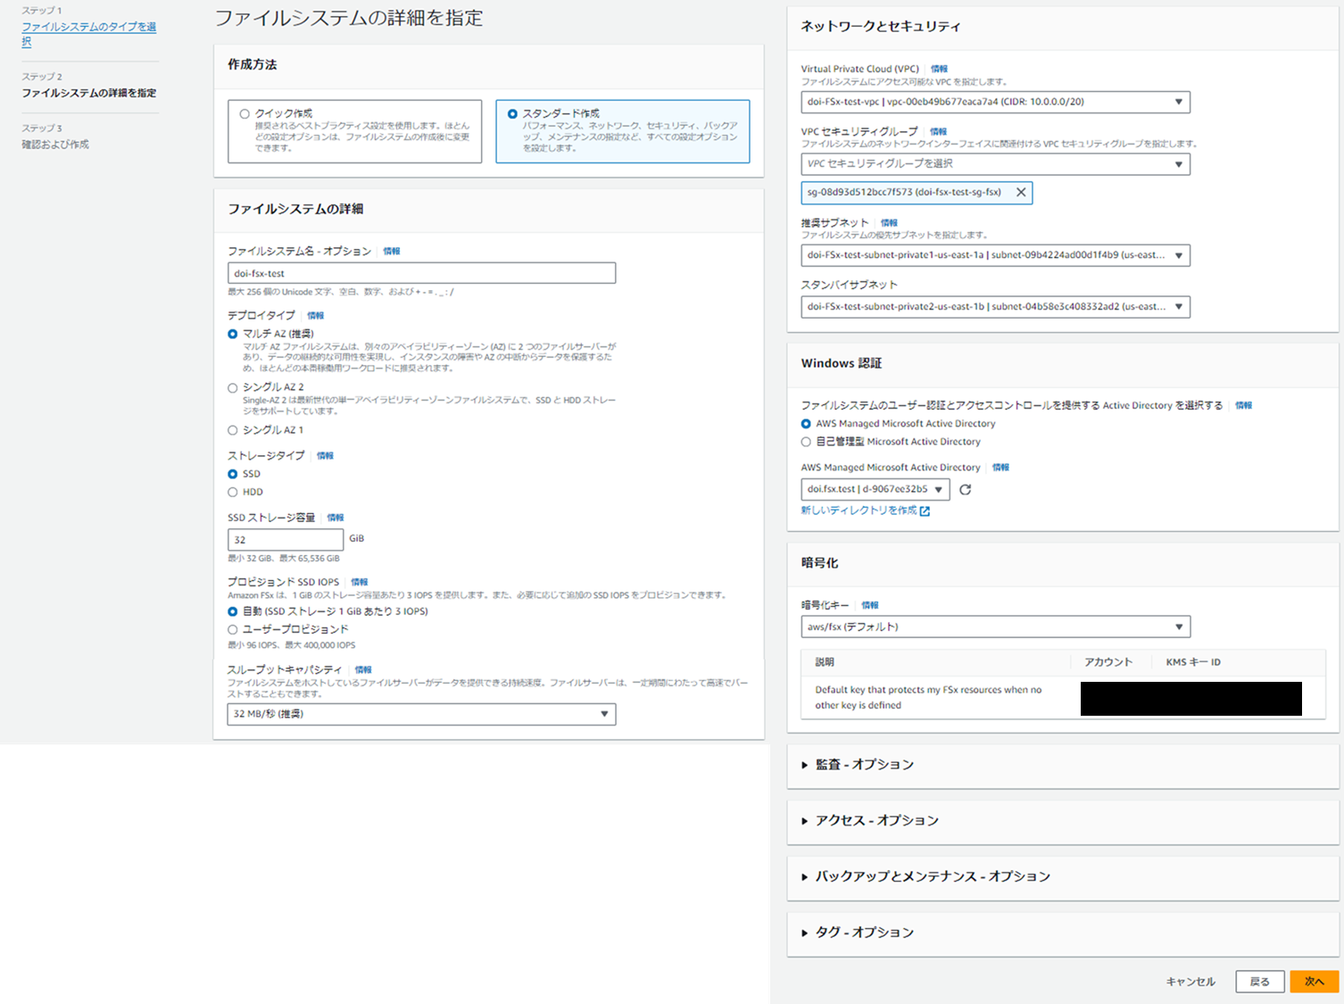Click the external link icon for 新しいディレクトリを作成
The height and width of the screenshot is (1004, 1344).
(925, 511)
